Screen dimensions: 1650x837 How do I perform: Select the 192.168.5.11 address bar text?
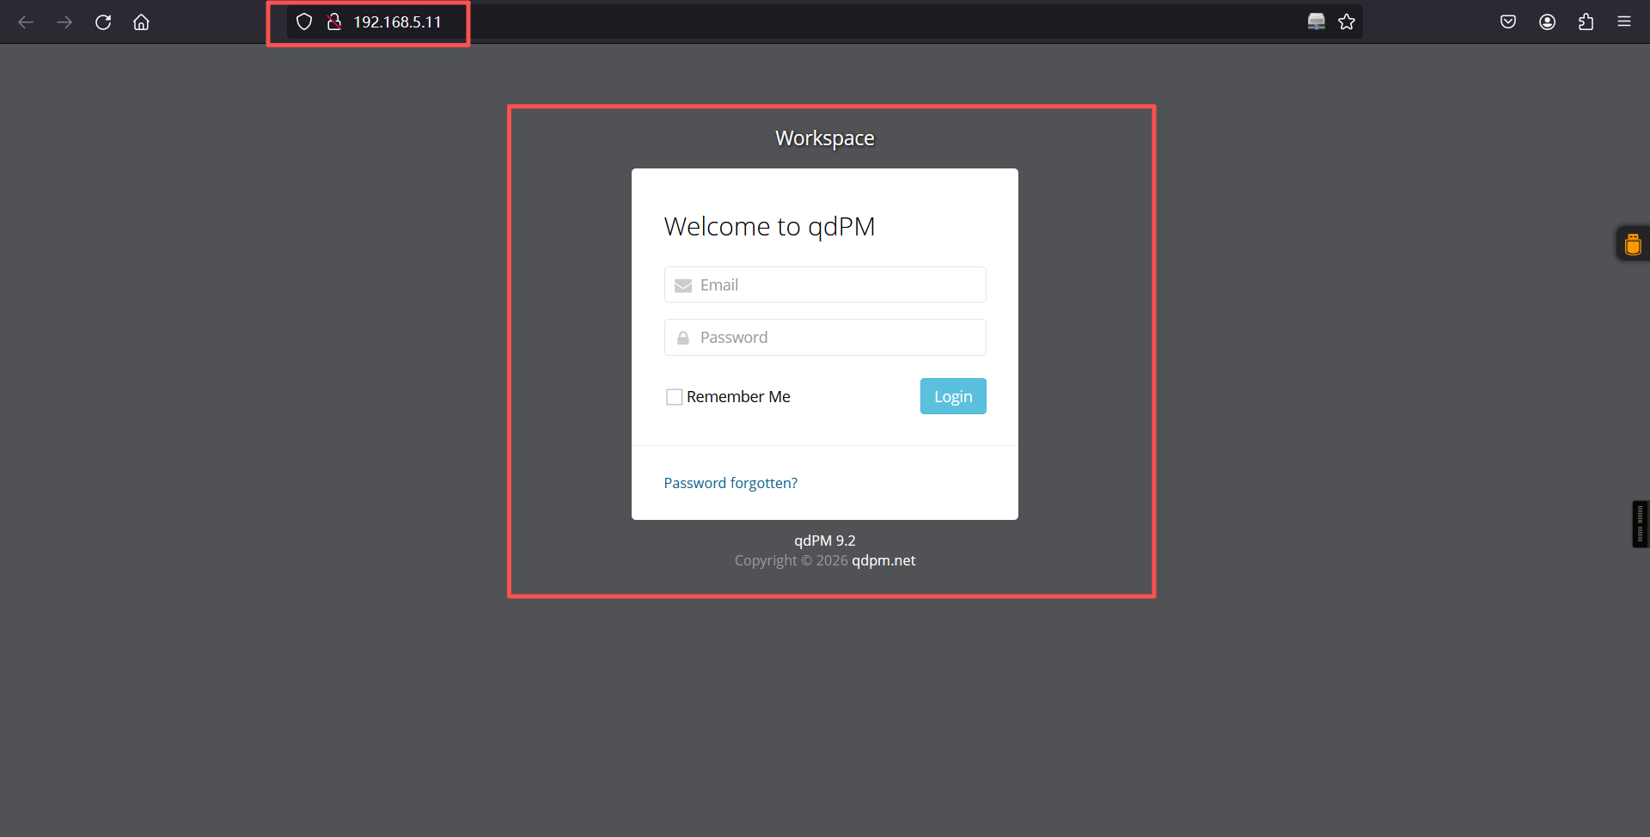point(397,22)
